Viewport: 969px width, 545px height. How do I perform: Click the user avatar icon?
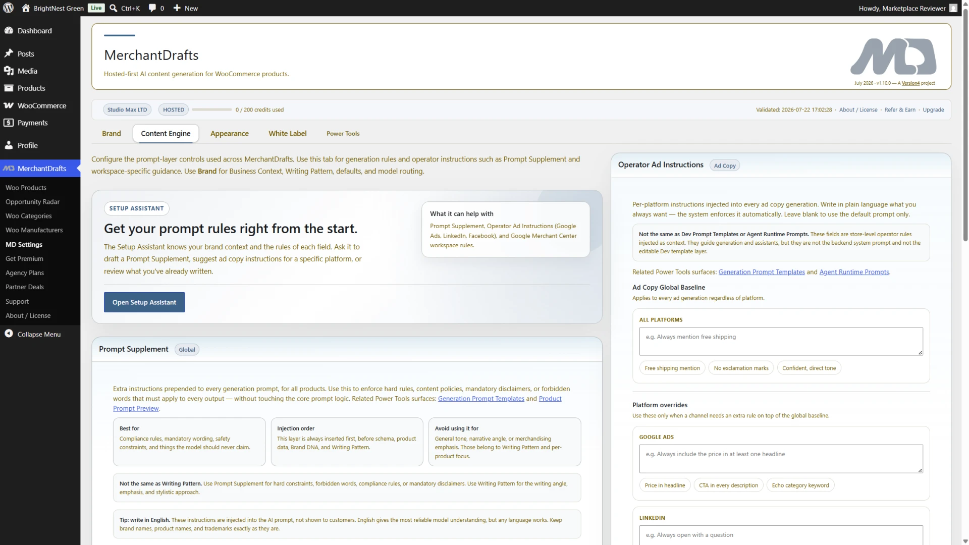(953, 8)
